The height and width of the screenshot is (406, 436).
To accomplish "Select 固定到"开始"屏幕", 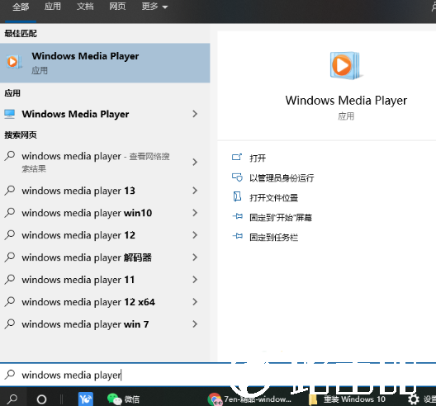I will pos(281,217).
